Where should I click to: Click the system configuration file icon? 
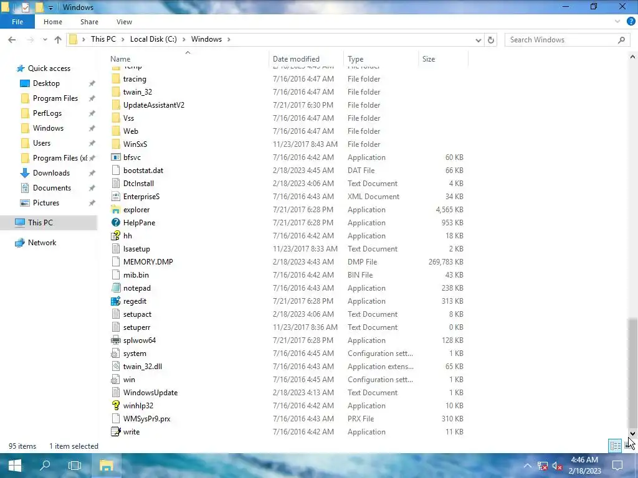point(115,354)
